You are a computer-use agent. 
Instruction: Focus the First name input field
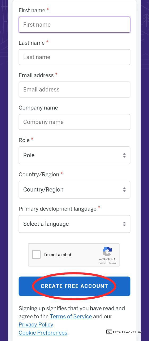(x=74, y=25)
